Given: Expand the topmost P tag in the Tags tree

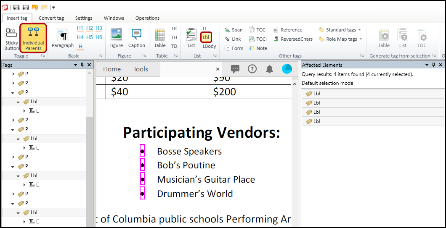Looking at the screenshot, I should [x=13, y=74].
